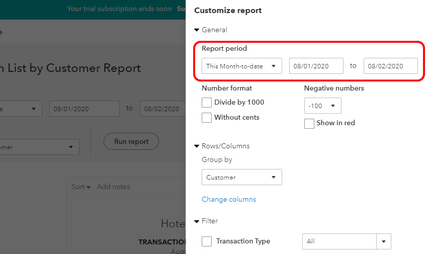Collapse the Rows/Columns section triangle

[x=197, y=146]
